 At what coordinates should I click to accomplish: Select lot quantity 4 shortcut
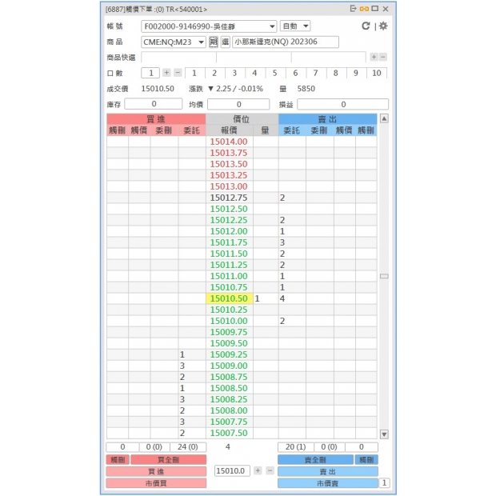[x=254, y=73]
